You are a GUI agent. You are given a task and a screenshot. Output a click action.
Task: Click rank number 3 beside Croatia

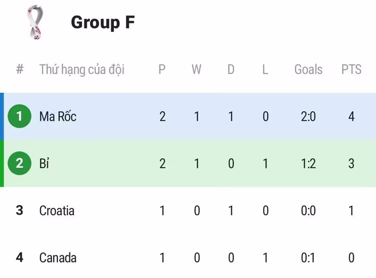pos(19,211)
